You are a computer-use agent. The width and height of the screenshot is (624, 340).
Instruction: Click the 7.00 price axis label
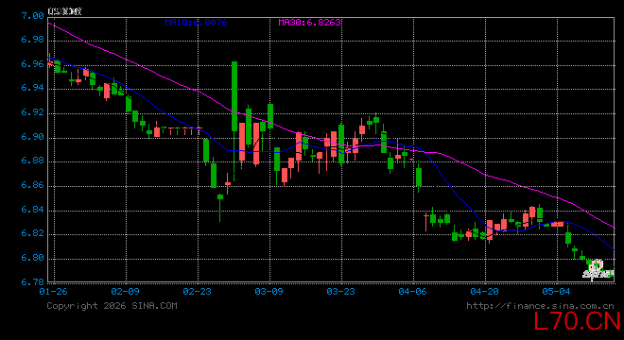coord(33,16)
